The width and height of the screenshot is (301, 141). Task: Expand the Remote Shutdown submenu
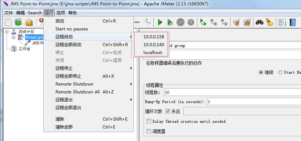click(x=89, y=84)
